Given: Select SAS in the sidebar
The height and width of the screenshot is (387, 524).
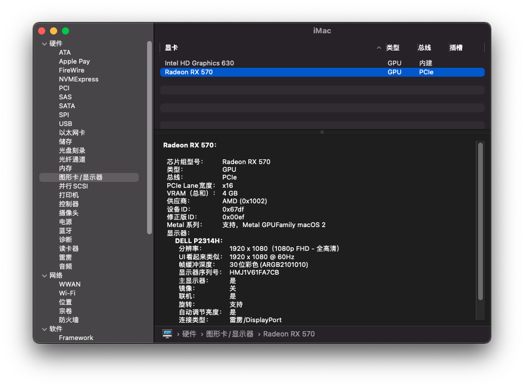Looking at the screenshot, I should (x=65, y=97).
